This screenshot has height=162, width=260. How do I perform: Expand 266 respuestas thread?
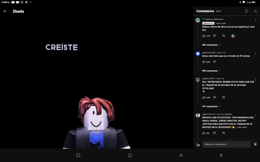(211, 45)
